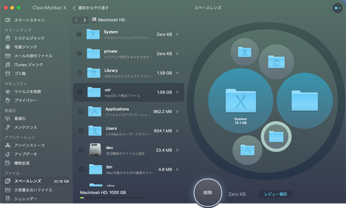Click the bin folder icon in list
This screenshot has height=208, width=346.
(x=96, y=169)
